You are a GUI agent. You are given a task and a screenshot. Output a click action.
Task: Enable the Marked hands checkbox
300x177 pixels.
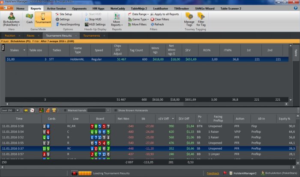[65, 110]
